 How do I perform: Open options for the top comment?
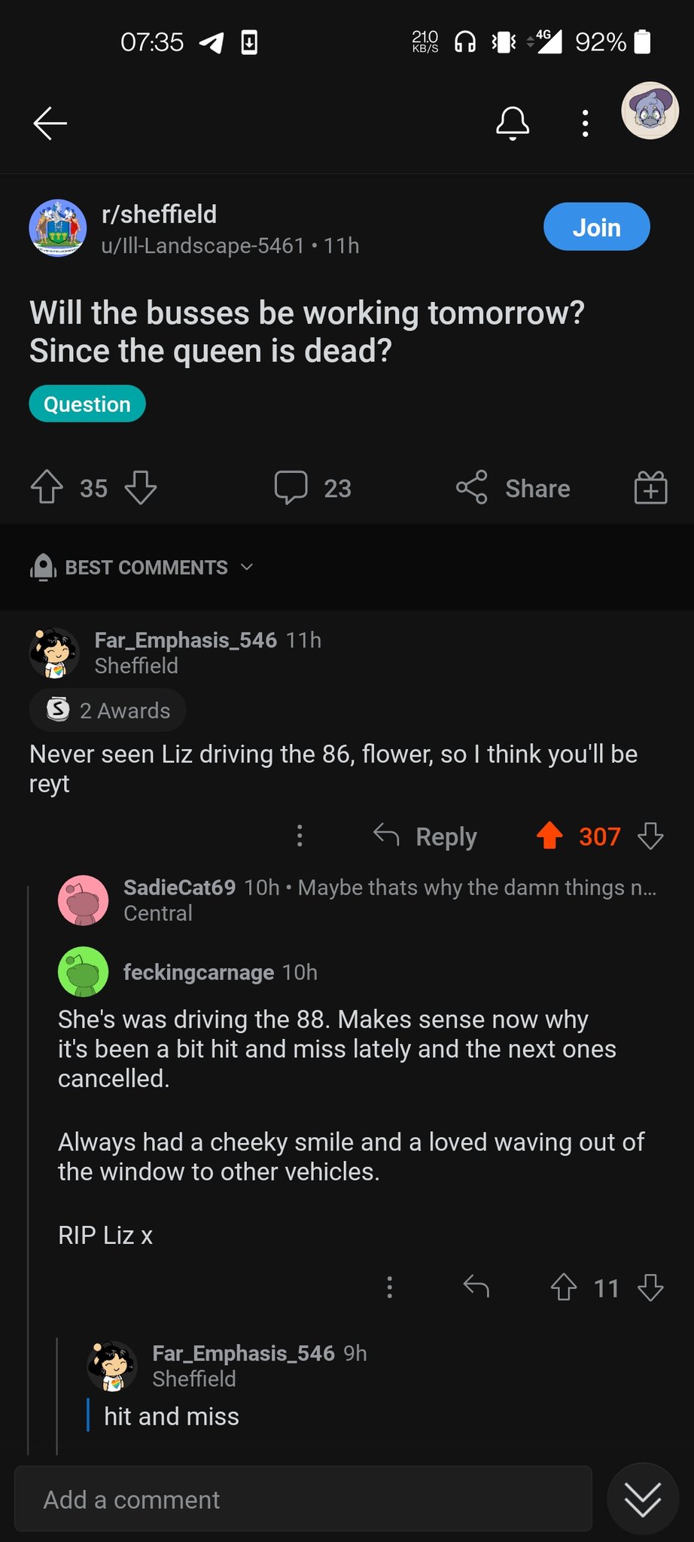tap(300, 836)
